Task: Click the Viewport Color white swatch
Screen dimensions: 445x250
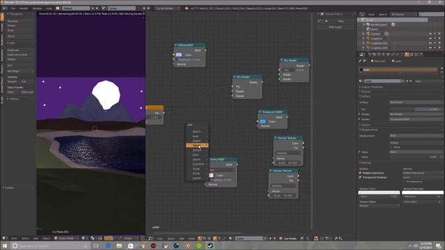Action: point(379,192)
